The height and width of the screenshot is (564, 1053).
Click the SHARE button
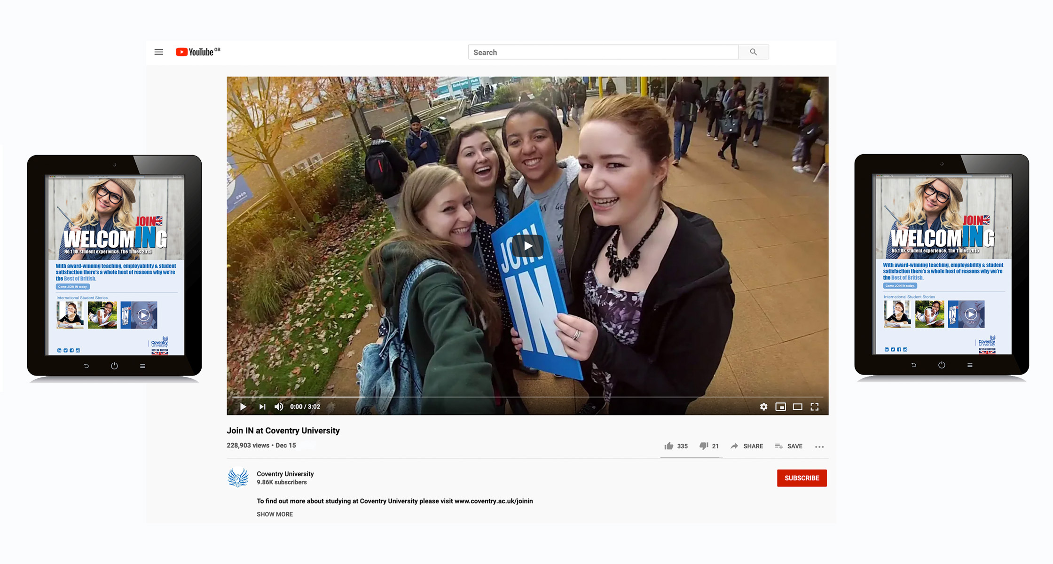point(747,446)
